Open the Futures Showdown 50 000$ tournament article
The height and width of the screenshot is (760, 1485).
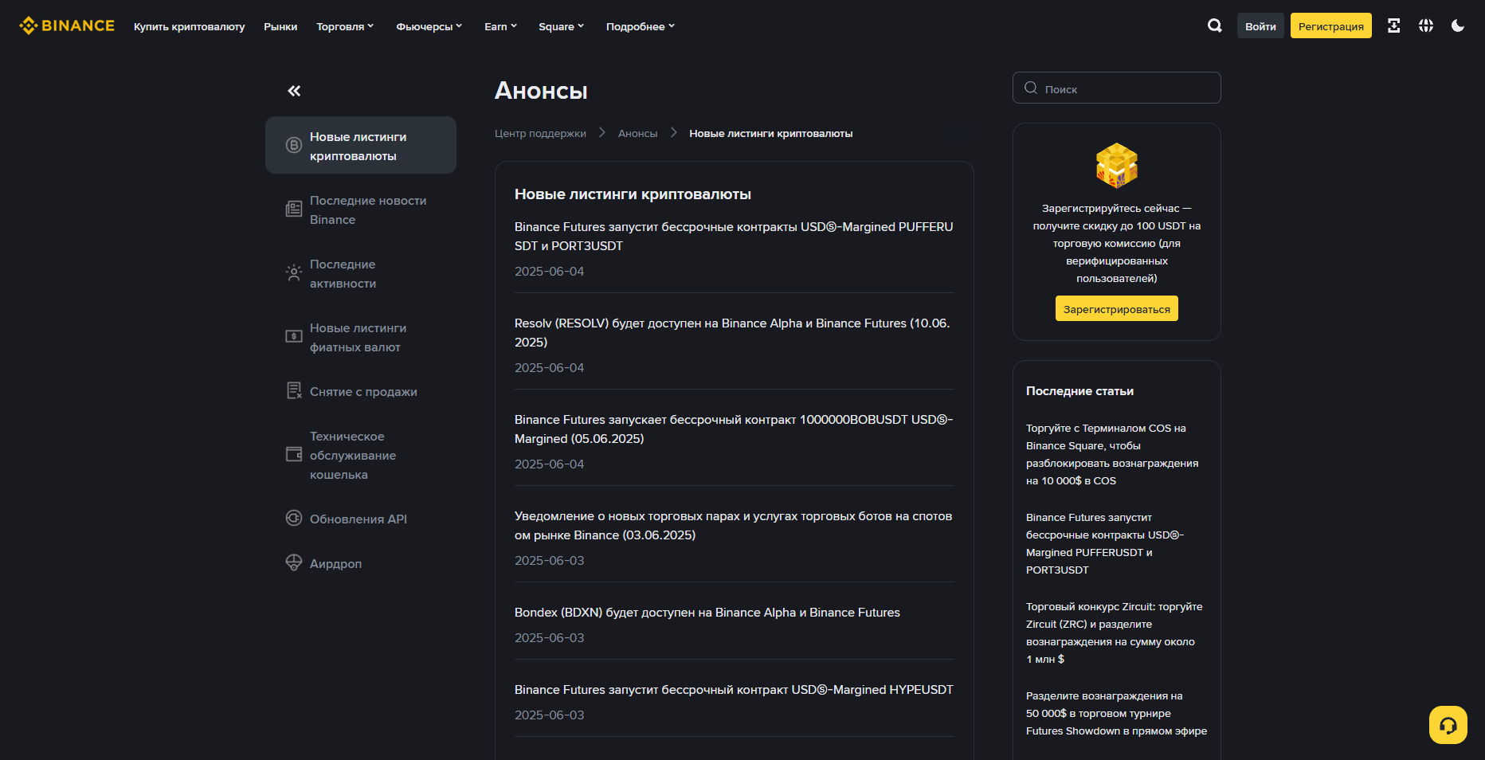pyautogui.click(x=1116, y=713)
